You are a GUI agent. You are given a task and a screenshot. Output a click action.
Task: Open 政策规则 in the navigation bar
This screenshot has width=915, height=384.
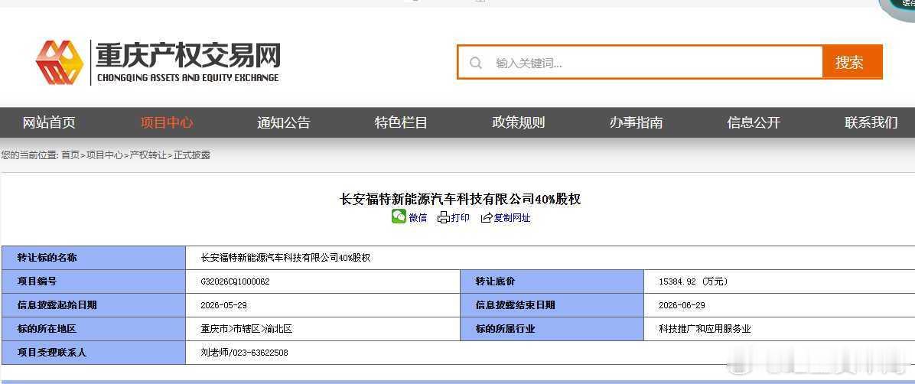[x=518, y=122]
